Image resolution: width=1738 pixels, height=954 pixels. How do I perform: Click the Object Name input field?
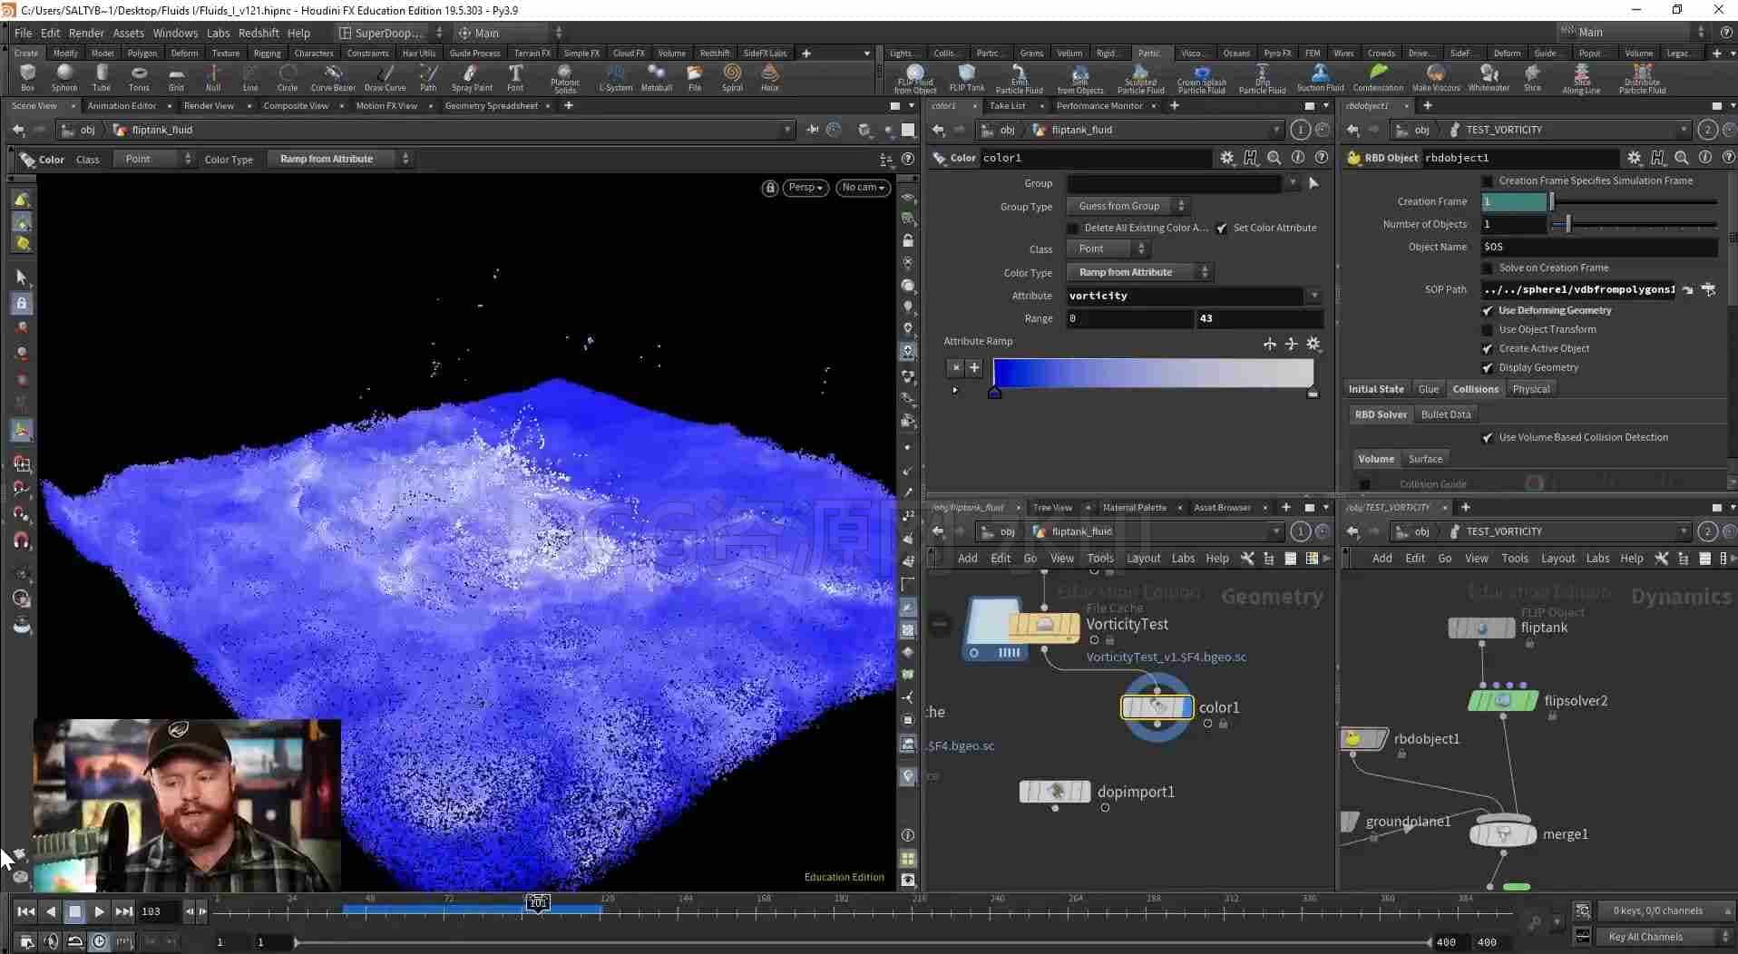pyautogui.click(x=1599, y=247)
